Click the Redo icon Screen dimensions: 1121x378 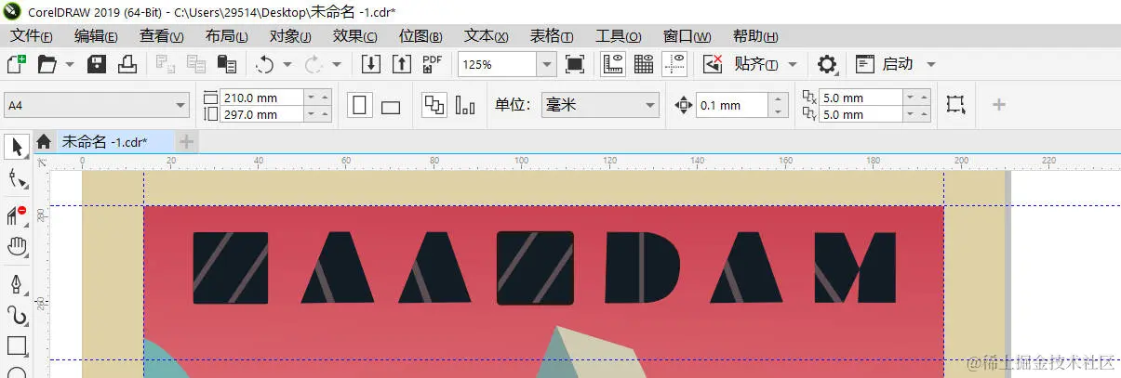(x=314, y=64)
